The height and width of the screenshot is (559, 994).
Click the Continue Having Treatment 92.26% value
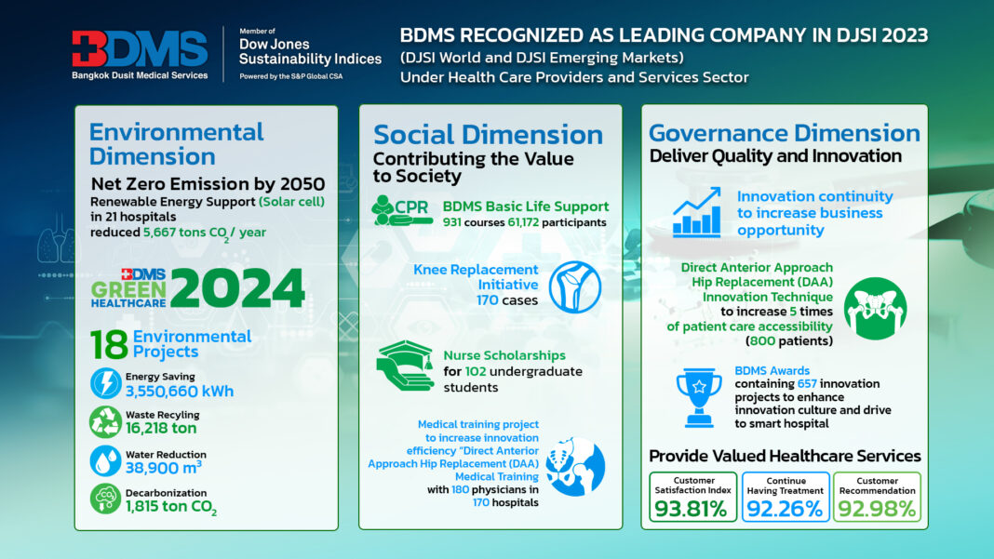point(785,507)
